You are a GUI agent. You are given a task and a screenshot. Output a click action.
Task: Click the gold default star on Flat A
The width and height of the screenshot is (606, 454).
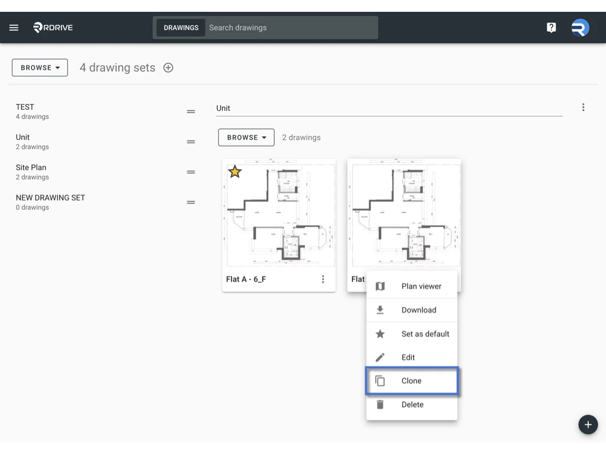pyautogui.click(x=234, y=171)
